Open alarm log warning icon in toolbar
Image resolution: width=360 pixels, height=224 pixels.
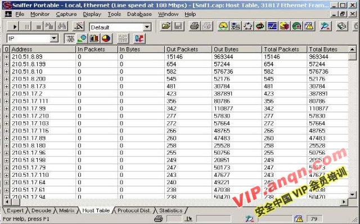(309, 26)
